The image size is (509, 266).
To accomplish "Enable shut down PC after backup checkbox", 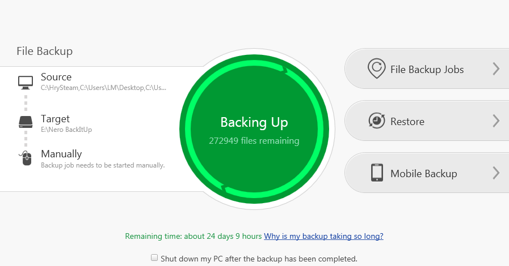I will coord(154,258).
